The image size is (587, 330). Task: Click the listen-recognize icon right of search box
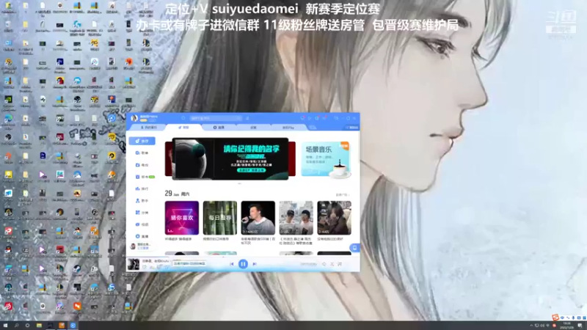coord(247,118)
